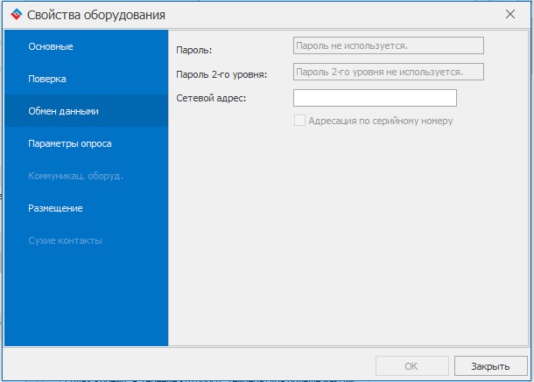The width and height of the screenshot is (534, 382).
Task: Select the Обмен данными section
Action: (86, 111)
